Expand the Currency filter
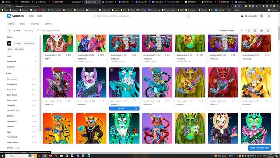 coord(21,67)
